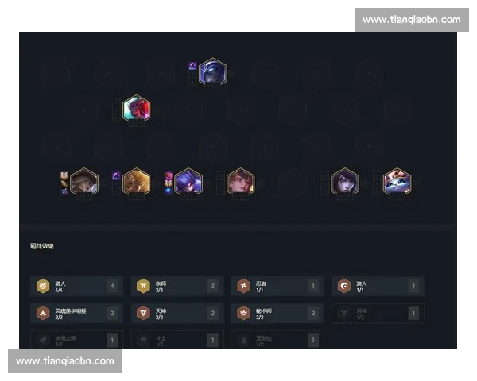
Task: Select the gold 宗师 trait icon
Action: (143, 286)
